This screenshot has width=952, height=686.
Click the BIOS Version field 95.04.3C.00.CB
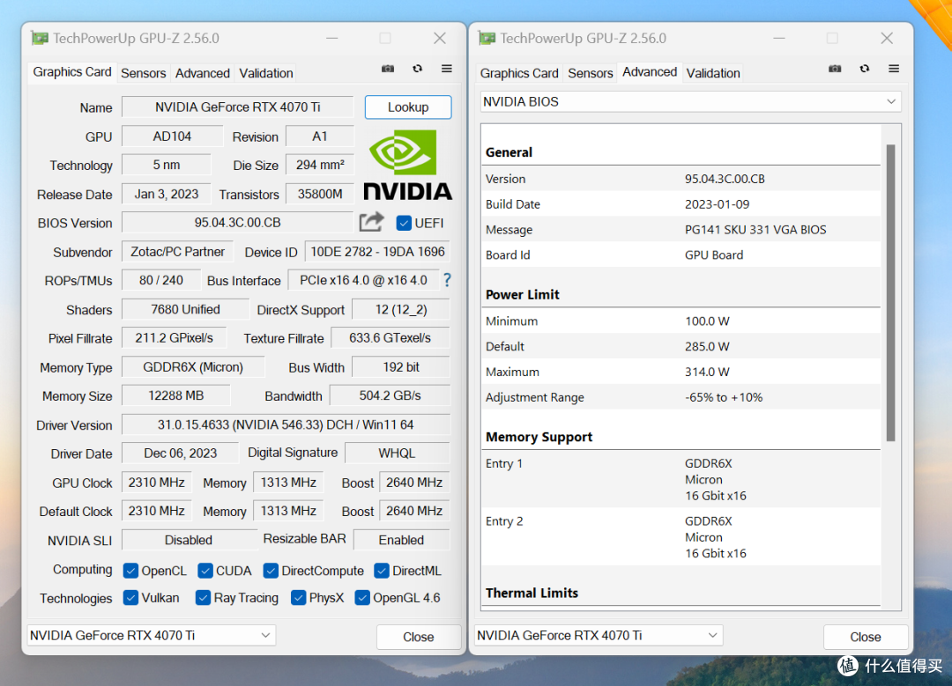237,223
